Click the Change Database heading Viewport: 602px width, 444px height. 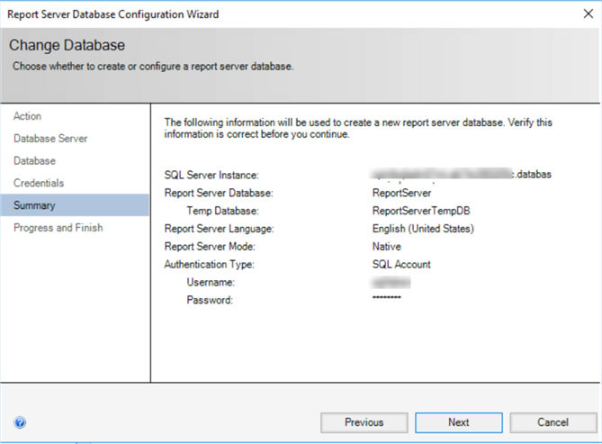(67, 45)
